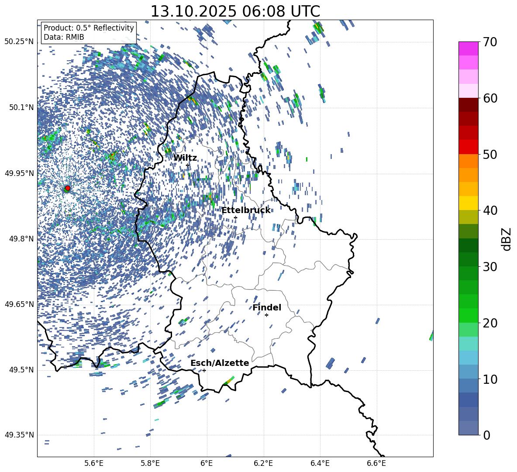Click the colorbar tick label 40

tap(490, 210)
